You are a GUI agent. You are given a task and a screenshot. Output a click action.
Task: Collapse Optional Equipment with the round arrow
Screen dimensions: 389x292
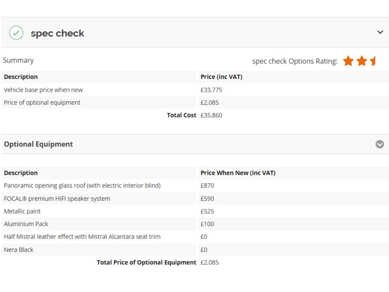click(x=380, y=144)
